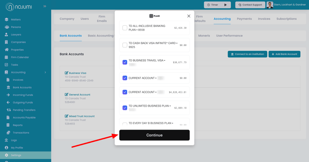Open the firm profile menu
This screenshot has width=309, height=162.
coord(286,5)
